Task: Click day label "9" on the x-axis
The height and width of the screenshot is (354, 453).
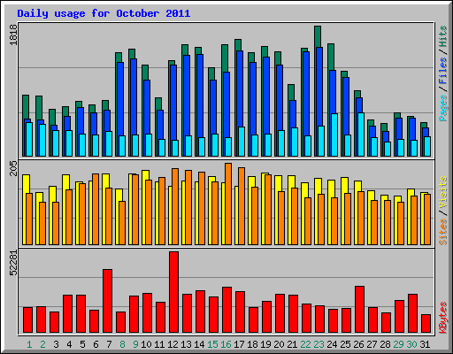Action: pos(135,344)
